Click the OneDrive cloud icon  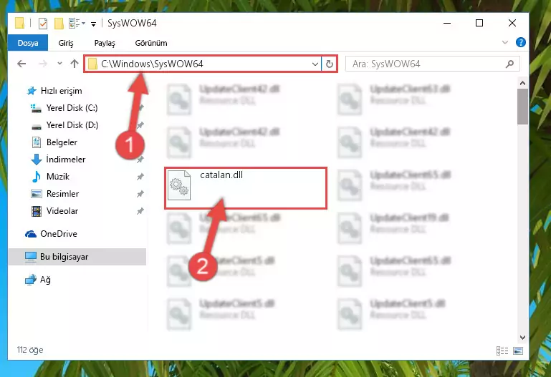(31, 234)
